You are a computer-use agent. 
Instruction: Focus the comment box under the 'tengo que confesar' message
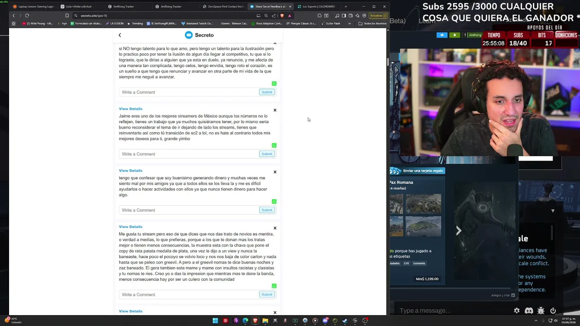point(188,210)
